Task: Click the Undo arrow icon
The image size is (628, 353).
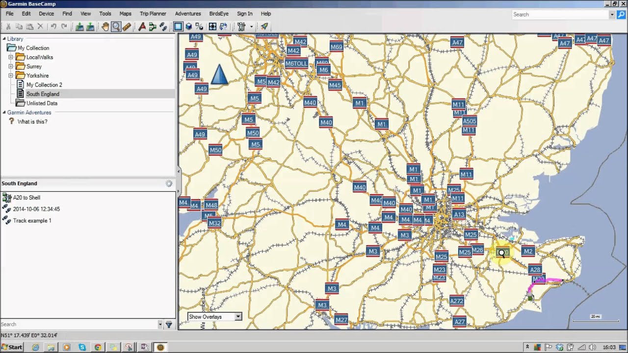Action: click(53, 27)
